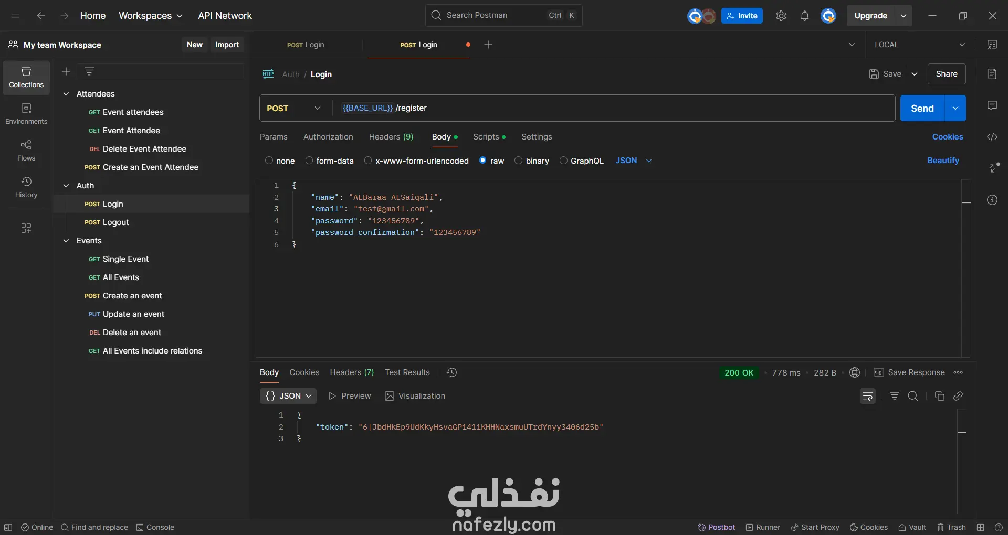Click the request Cookies link
Viewport: 1008px width, 535px height.
pos(948,137)
